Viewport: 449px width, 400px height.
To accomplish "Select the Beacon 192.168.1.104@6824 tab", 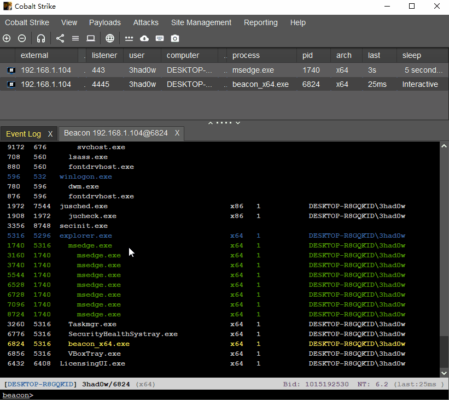I will click(x=116, y=133).
